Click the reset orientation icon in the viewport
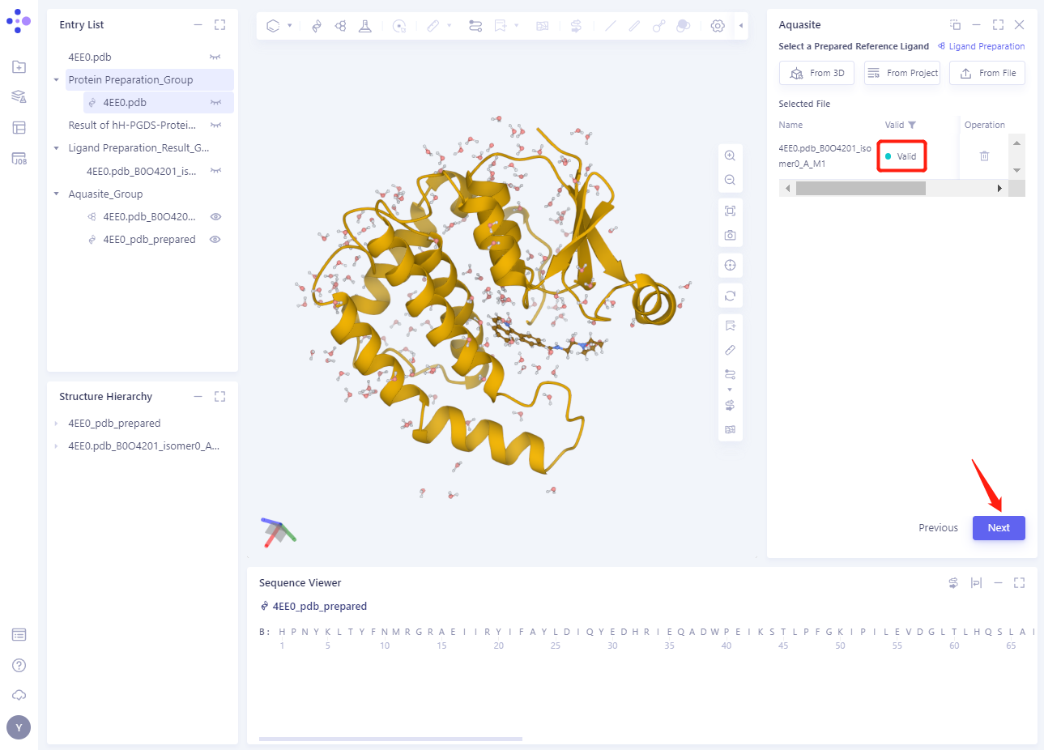The image size is (1044, 750). click(730, 295)
